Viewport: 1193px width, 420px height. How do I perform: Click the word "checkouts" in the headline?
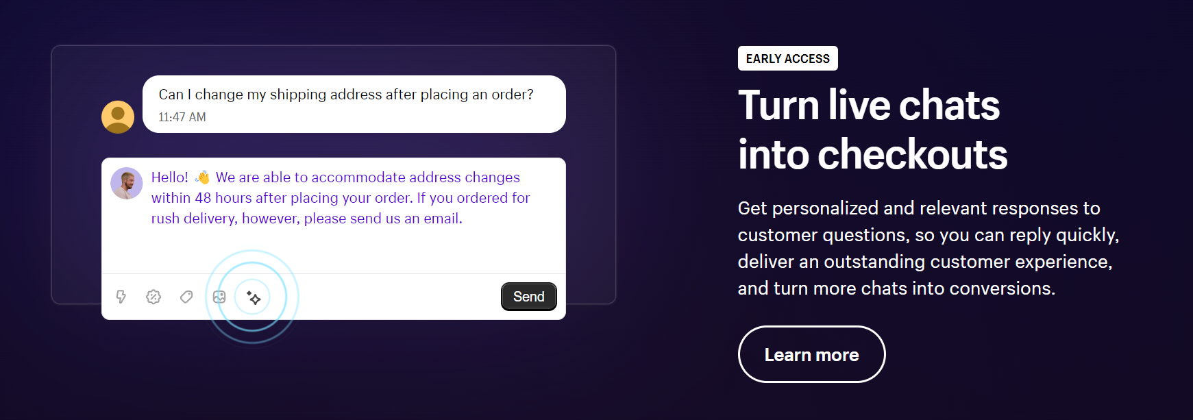912,155
